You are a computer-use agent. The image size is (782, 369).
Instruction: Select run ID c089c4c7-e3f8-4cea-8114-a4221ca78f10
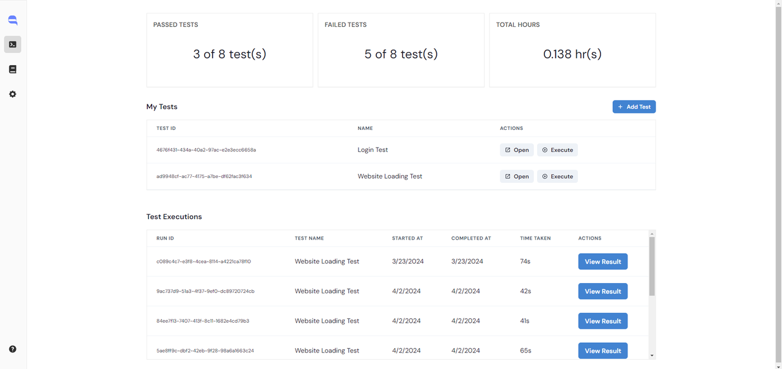pyautogui.click(x=203, y=262)
